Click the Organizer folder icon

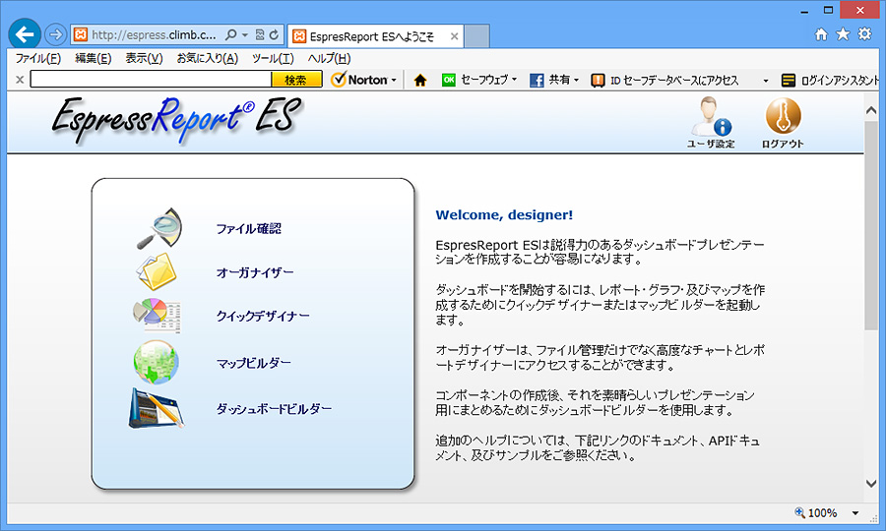[x=157, y=271]
